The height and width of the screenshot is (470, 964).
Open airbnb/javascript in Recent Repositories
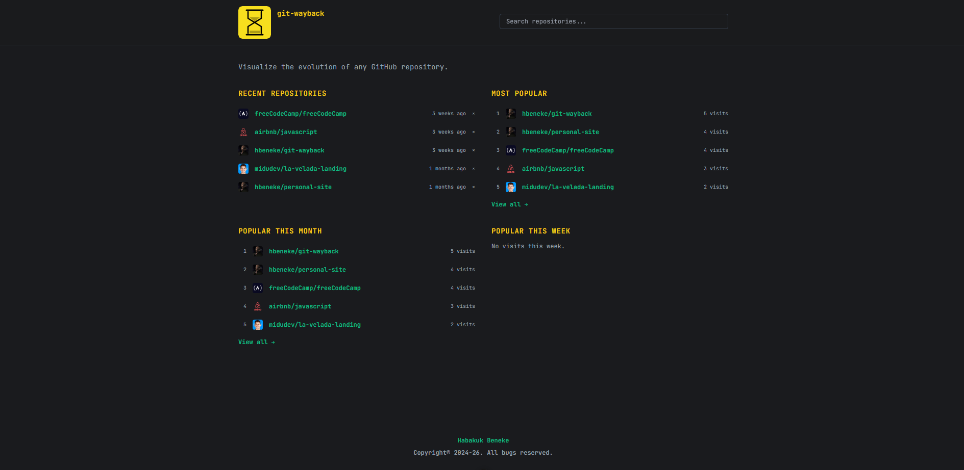tap(286, 132)
